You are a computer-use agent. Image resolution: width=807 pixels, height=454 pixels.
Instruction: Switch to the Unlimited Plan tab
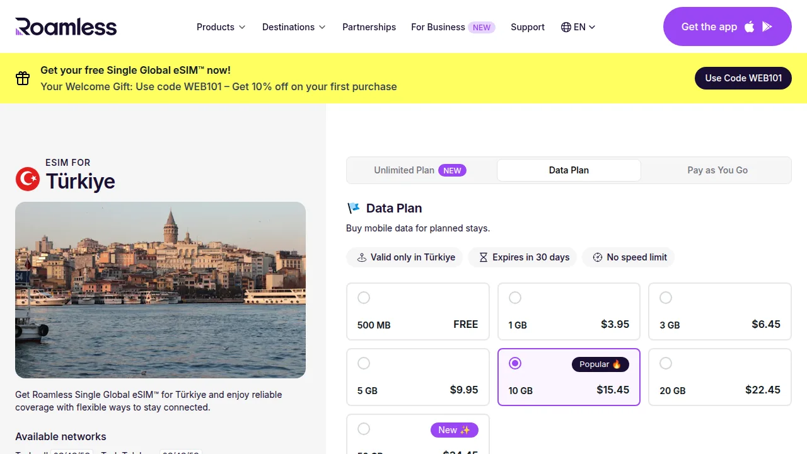[421, 170]
